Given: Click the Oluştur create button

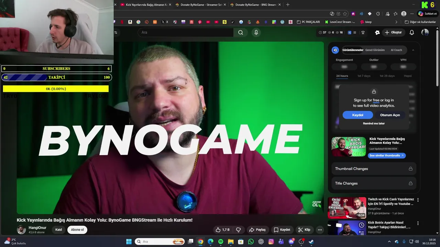Looking at the screenshot, I should point(393,33).
